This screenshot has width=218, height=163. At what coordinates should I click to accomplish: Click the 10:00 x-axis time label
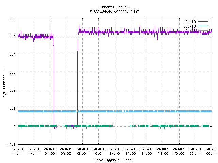point(98,153)
